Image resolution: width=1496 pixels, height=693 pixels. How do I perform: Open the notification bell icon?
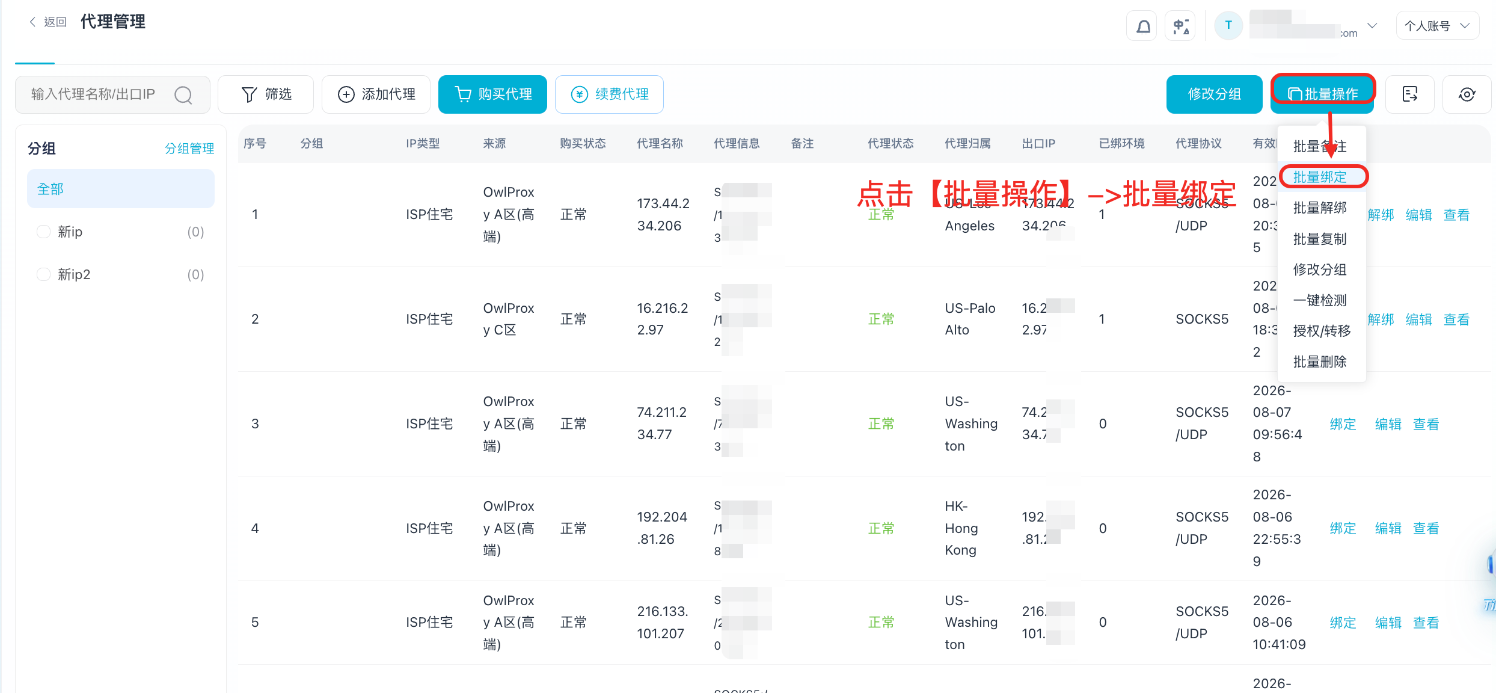pos(1142,26)
